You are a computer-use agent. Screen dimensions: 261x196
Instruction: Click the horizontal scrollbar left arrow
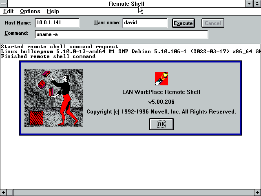(x=3, y=192)
